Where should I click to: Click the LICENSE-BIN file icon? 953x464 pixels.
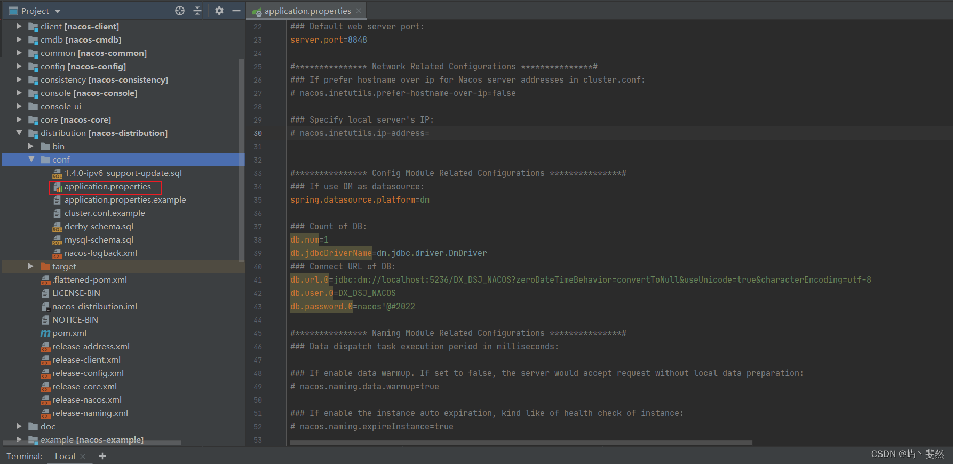[x=45, y=293]
